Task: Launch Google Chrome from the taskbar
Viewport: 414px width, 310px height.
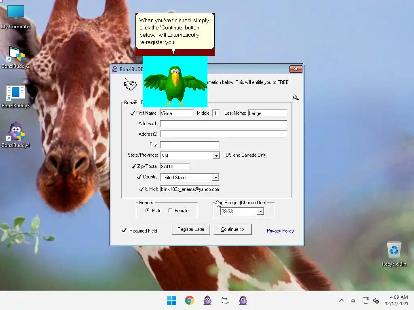Action: (x=189, y=300)
